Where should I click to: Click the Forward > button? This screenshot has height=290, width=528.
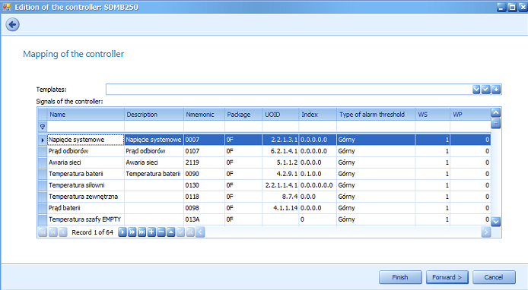pyautogui.click(x=447, y=277)
